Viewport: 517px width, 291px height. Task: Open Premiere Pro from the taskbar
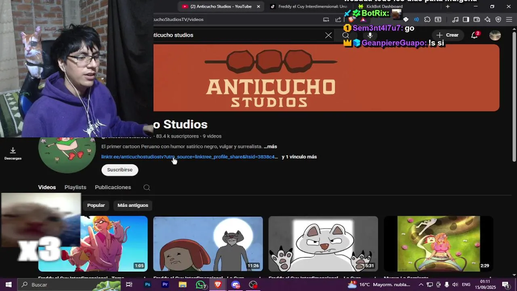165,285
